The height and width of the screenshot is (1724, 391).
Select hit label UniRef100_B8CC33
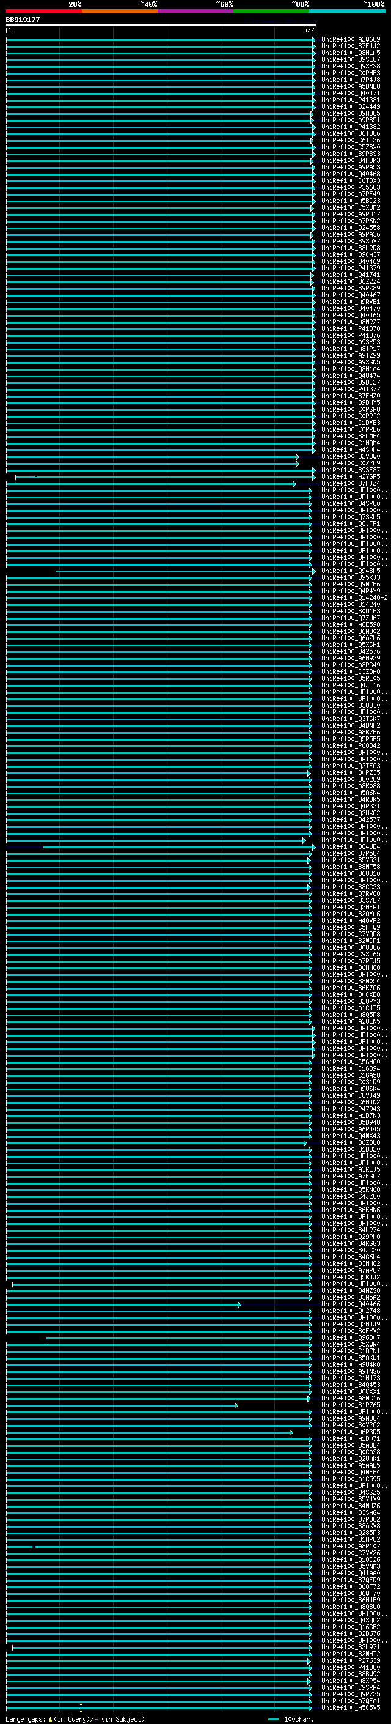coord(351,887)
